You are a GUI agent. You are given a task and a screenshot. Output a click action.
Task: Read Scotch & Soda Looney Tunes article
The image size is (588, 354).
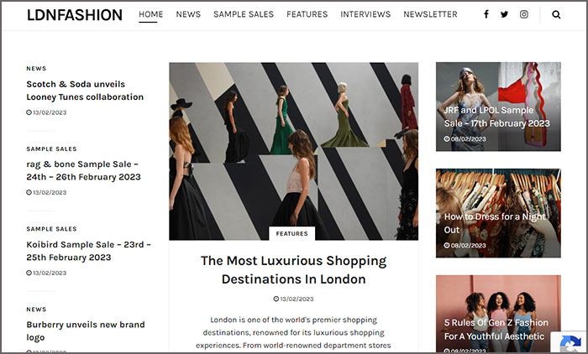pos(85,91)
